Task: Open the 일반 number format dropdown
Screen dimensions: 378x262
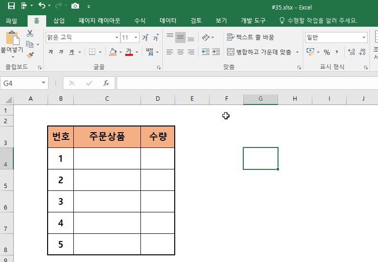Action: (x=364, y=38)
